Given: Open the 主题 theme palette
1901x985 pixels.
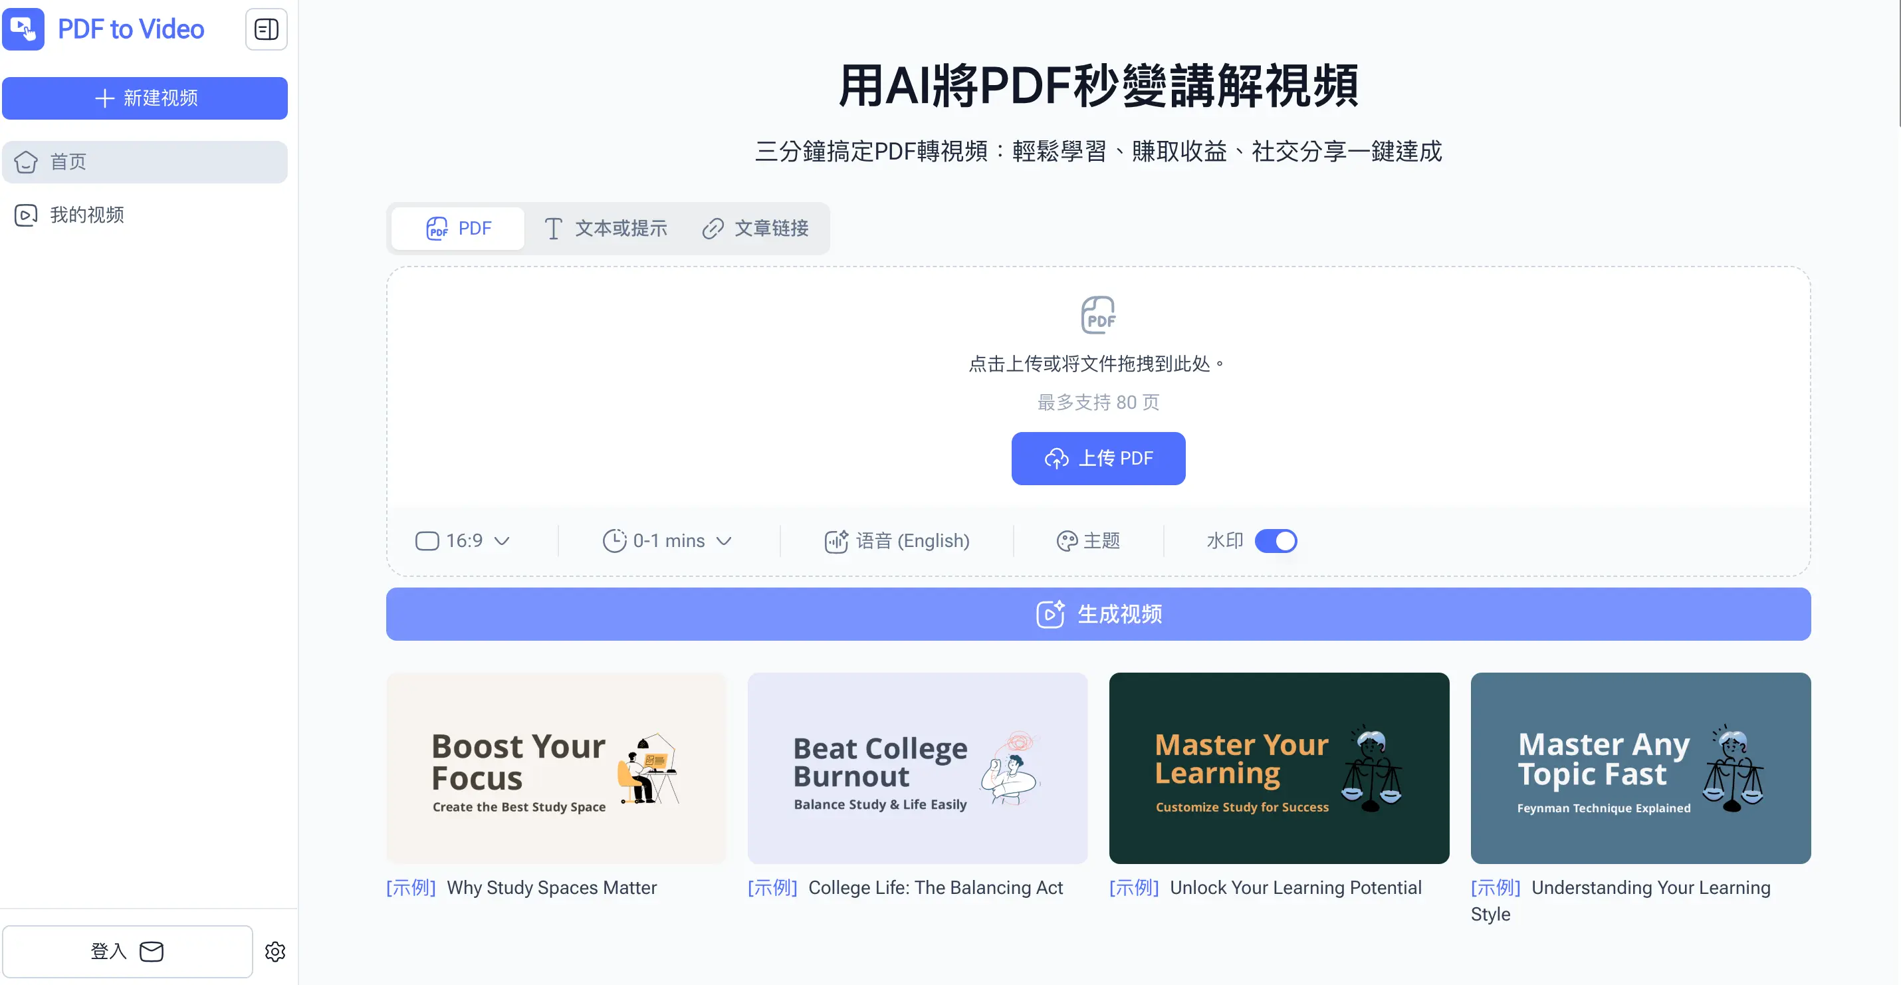Looking at the screenshot, I should (x=1088, y=541).
